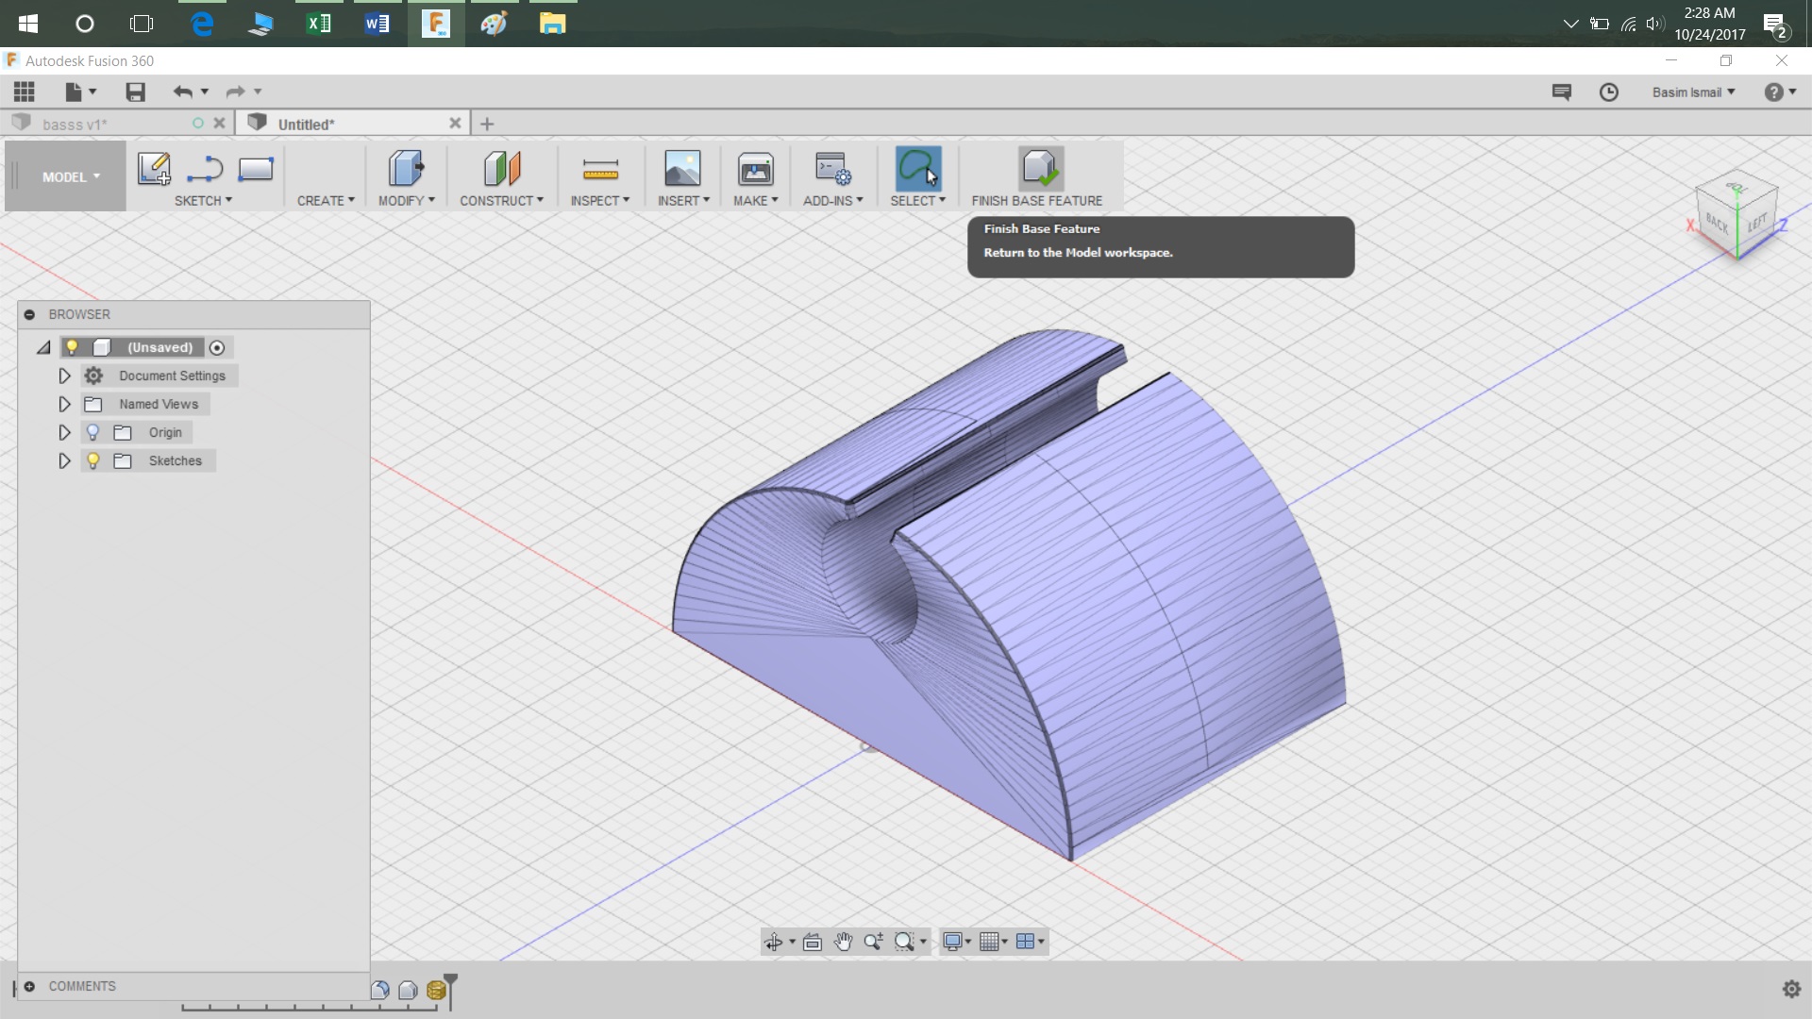The width and height of the screenshot is (1812, 1019).
Task: Open Word from the Windows taskbar
Action: [x=377, y=24]
